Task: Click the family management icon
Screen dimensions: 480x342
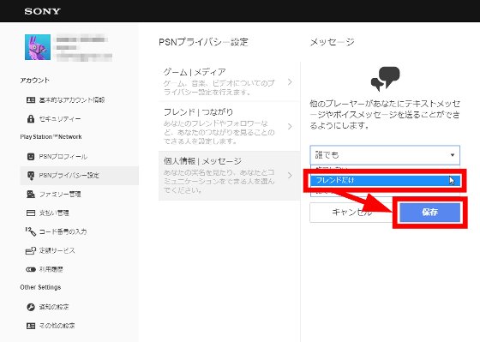Action: (x=31, y=194)
